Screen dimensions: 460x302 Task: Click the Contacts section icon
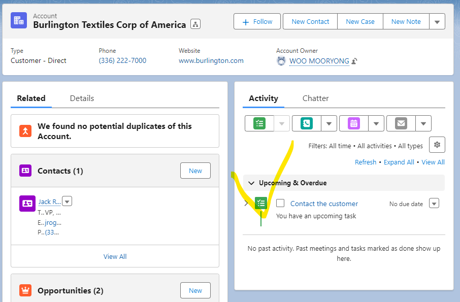point(25,171)
